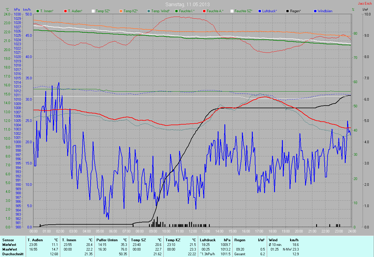This screenshot has height=257, width=374.
Task: Click the blue Luftdruck legend swatch
Action: [260, 11]
